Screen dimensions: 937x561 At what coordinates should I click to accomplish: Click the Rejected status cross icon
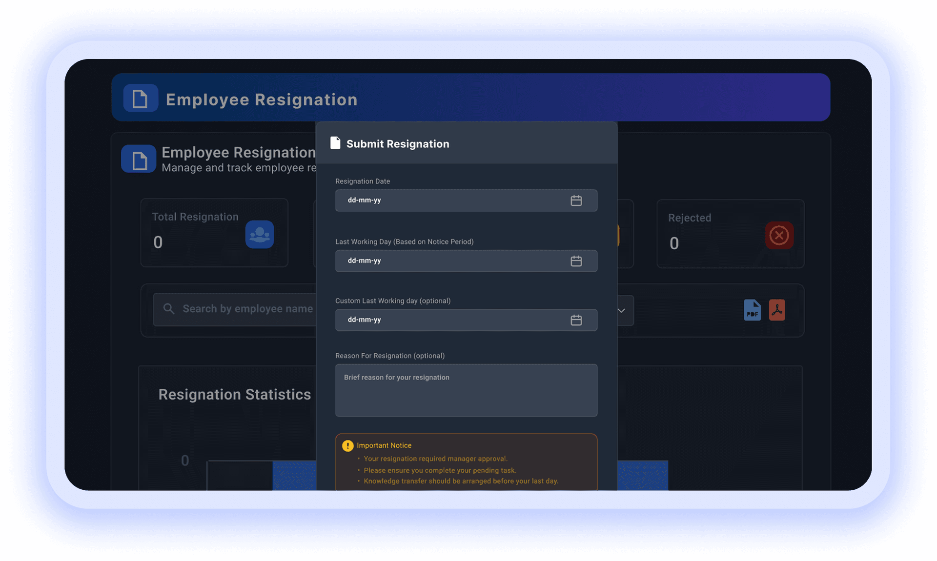tap(779, 236)
